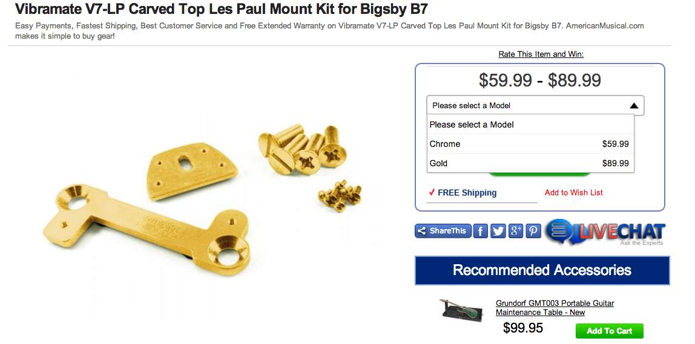Click the Grundorf maintenance table thumbnail
Image resolution: width=695 pixels, height=344 pixels.
click(462, 309)
